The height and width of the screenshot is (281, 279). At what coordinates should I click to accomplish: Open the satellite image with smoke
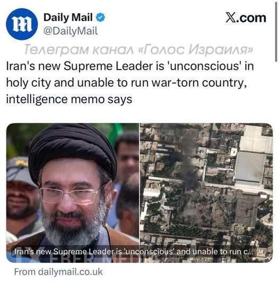coord(206,193)
